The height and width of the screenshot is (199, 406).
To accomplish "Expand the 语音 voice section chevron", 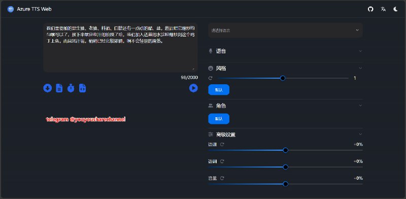I will point(360,51).
